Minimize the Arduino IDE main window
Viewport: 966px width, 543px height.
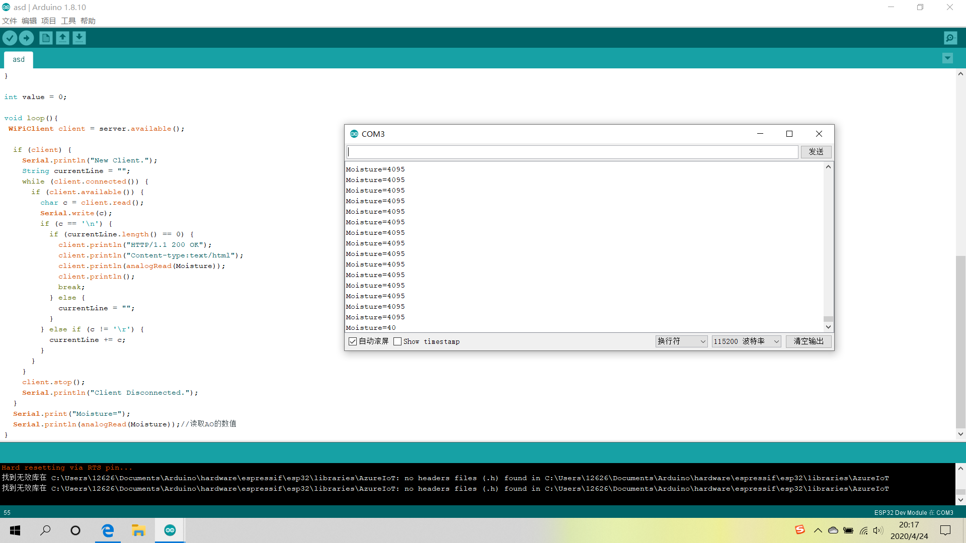click(891, 7)
